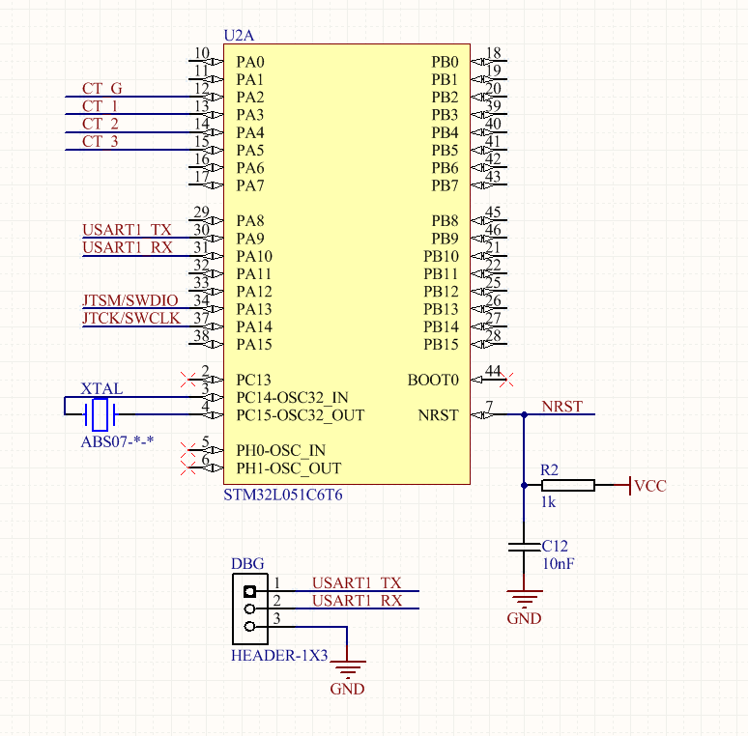Click the PC15-OSC32_OUT pin name
Image resolution: width=748 pixels, height=736 pixels.
(x=300, y=415)
